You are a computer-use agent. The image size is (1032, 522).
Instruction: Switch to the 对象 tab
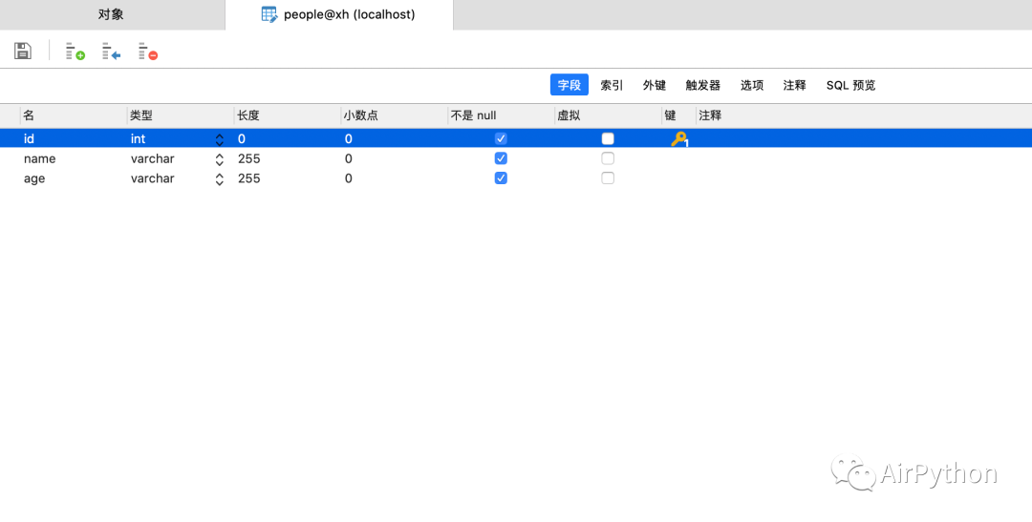click(x=111, y=14)
